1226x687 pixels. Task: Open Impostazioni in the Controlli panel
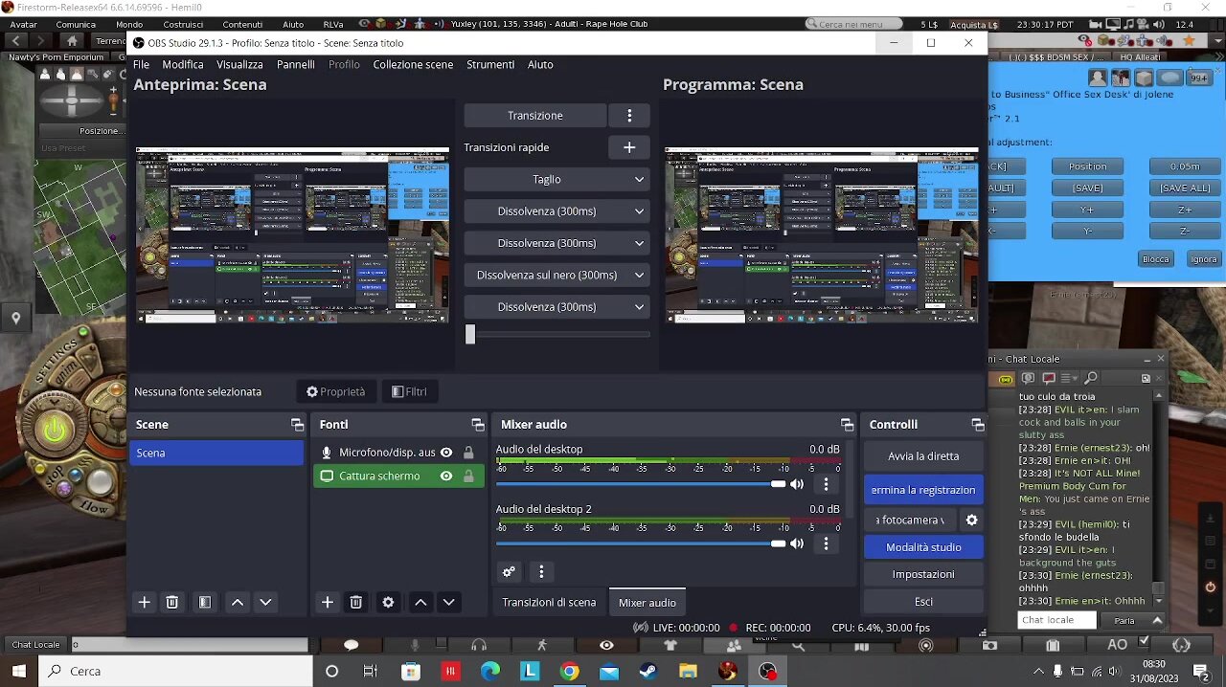[923, 574]
